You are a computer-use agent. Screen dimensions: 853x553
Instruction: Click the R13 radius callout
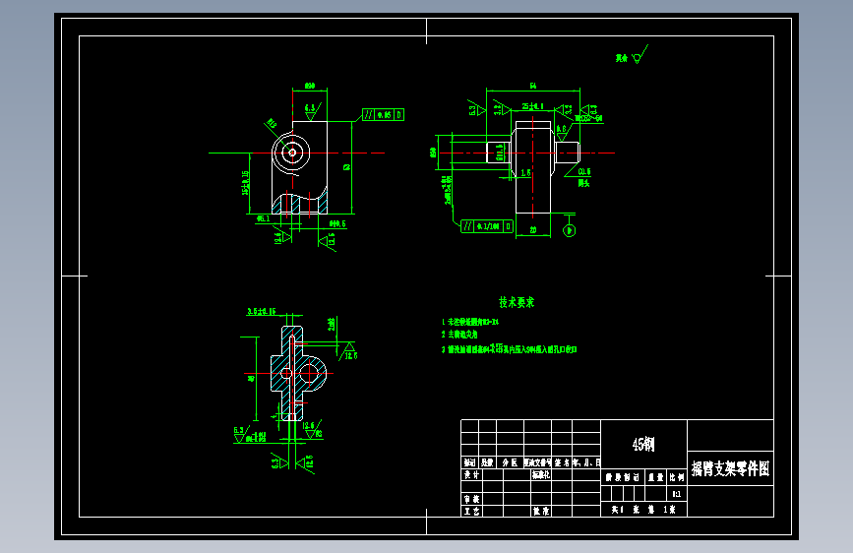272,123
